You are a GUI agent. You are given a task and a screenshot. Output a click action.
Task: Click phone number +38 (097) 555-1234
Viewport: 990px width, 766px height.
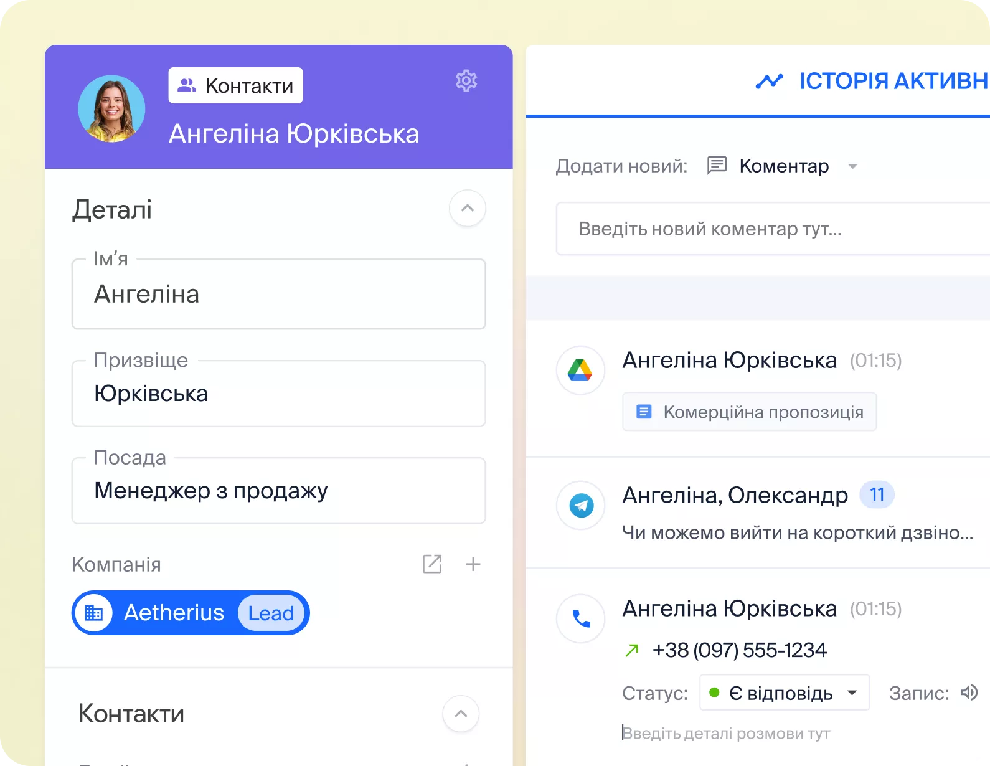click(x=739, y=650)
